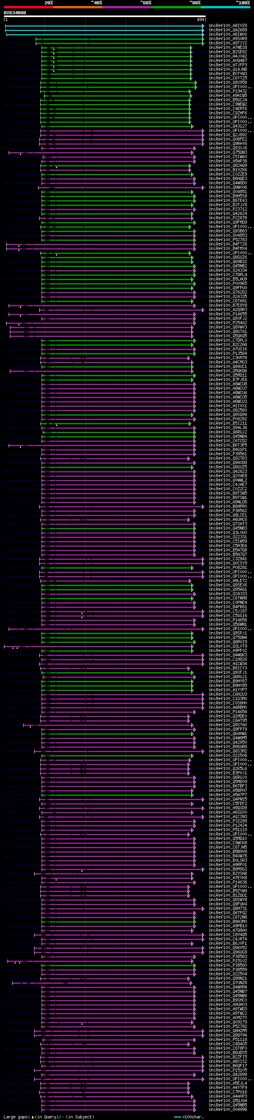Open hit UniRef100_A9S0R9
Image resolution: width=254 pixels, height=1120 pixels.
228,39
